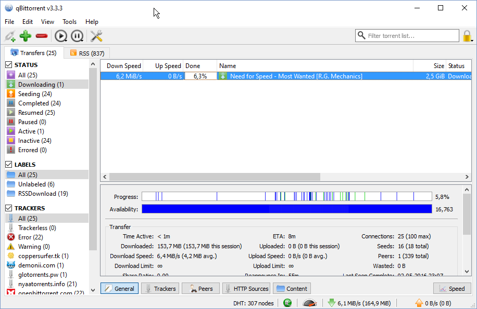This screenshot has width=477, height=309.
Task: Click details panel scrollbar down arrow
Action: pos(467,272)
